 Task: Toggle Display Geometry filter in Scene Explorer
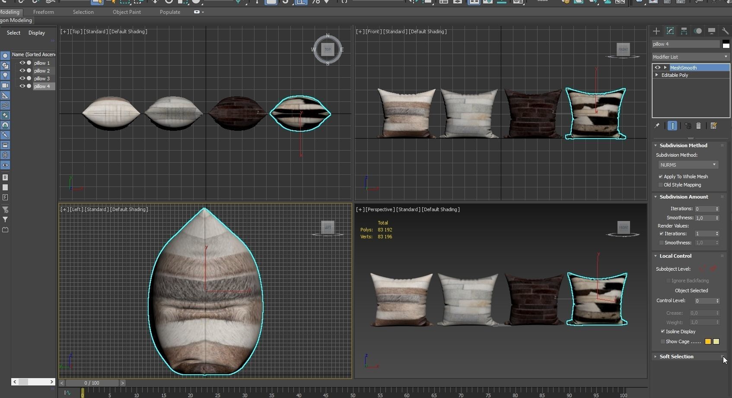point(5,56)
